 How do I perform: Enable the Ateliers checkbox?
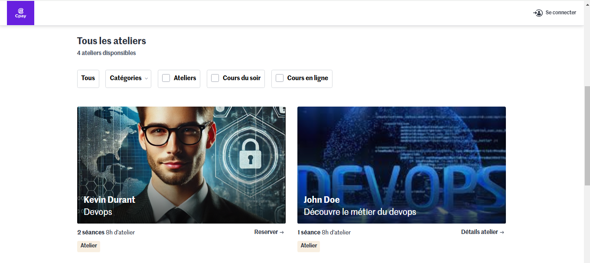(166, 78)
